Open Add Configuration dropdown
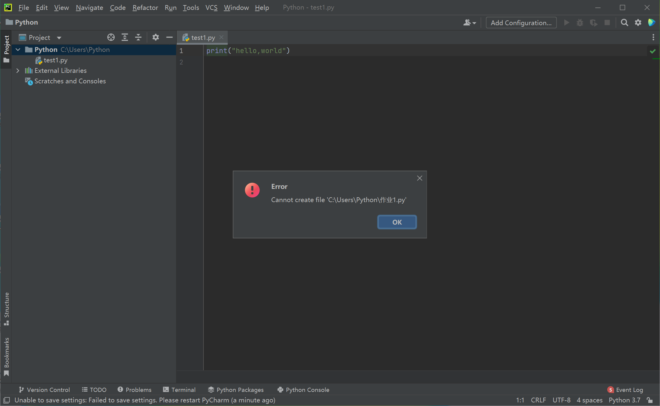Image resolution: width=660 pixels, height=406 pixels. click(x=521, y=23)
